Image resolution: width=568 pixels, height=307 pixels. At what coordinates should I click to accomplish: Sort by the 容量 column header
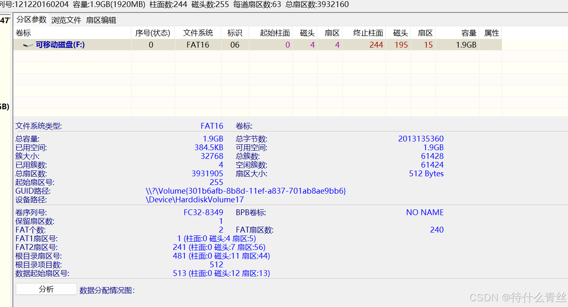[469, 33]
